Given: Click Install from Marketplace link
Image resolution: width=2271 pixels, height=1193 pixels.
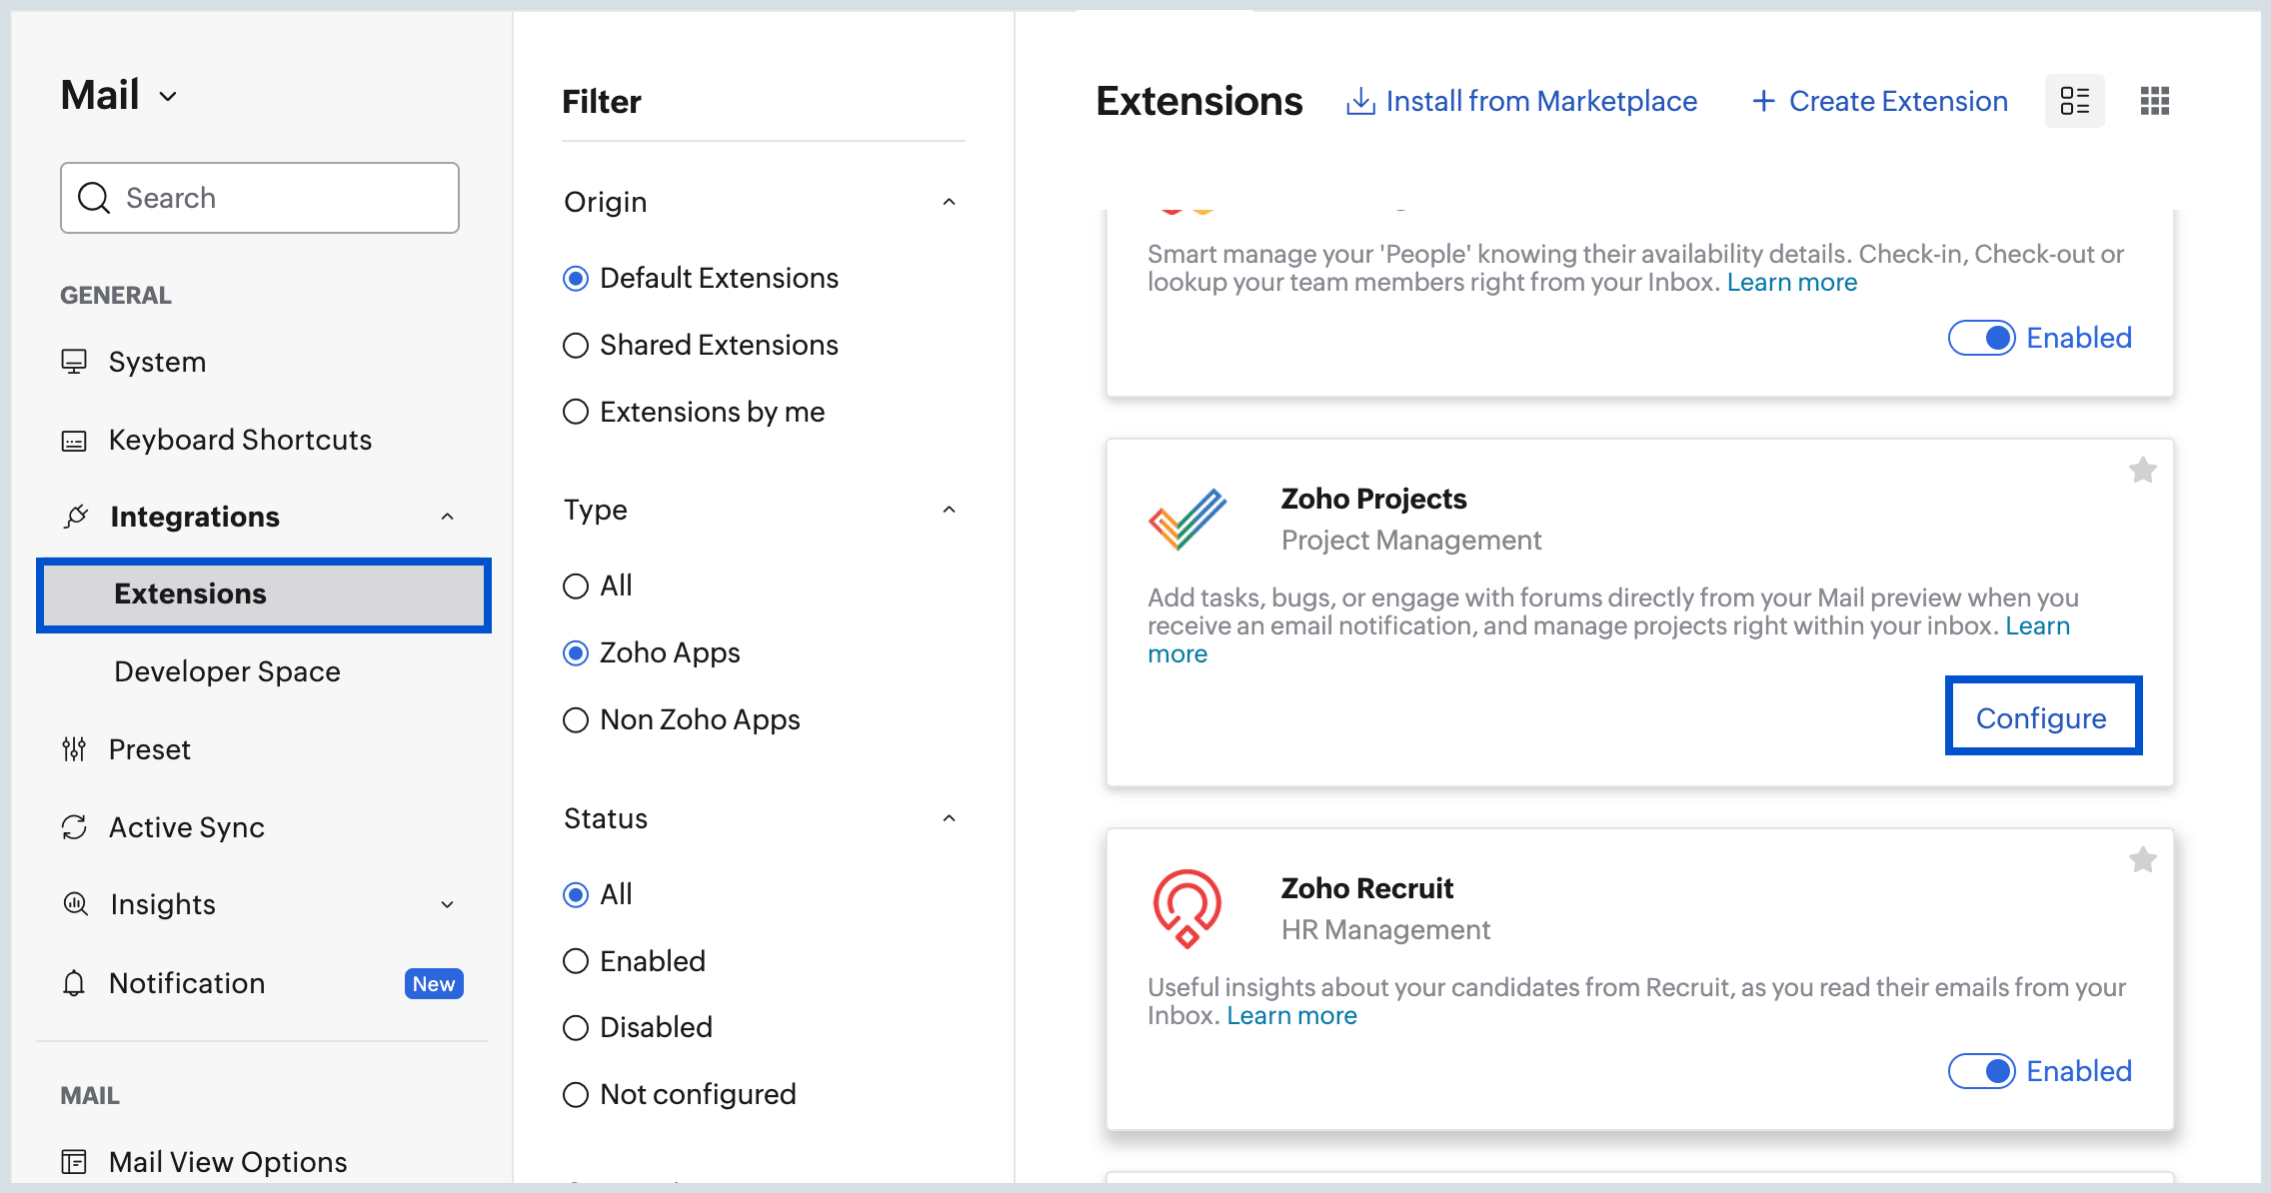Looking at the screenshot, I should 1522,101.
